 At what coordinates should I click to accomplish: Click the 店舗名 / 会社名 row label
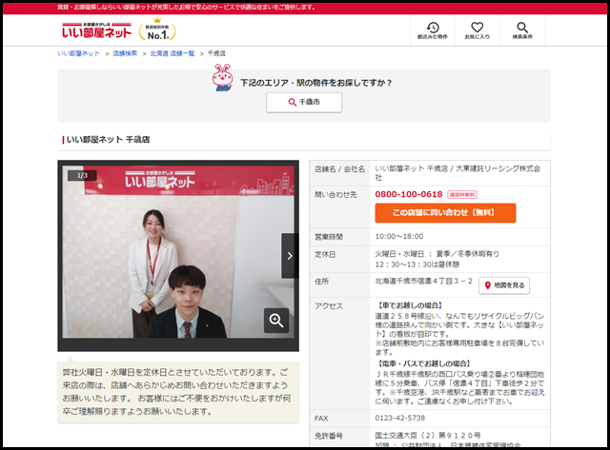[x=339, y=169]
